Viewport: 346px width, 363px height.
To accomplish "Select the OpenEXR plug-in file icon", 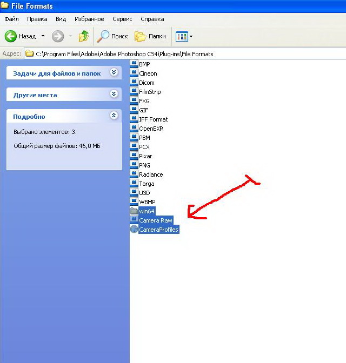I will pos(134,128).
